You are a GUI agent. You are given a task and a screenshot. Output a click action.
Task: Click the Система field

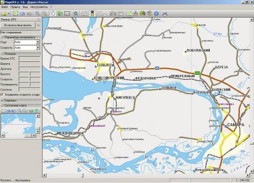(x=29, y=89)
